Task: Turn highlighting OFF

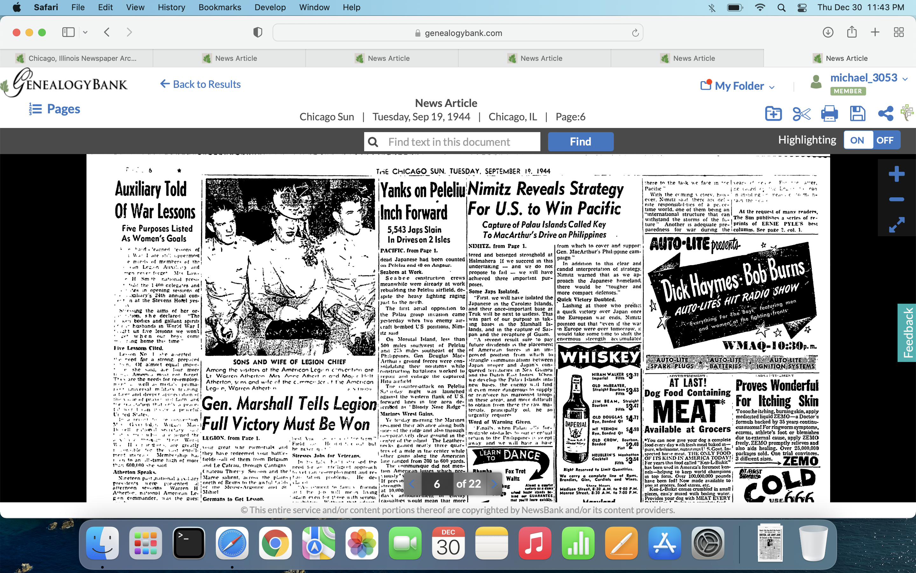Action: pyautogui.click(x=885, y=140)
